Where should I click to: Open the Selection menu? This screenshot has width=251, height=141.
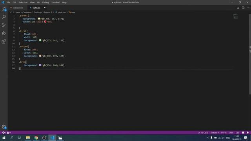pos(23,2)
